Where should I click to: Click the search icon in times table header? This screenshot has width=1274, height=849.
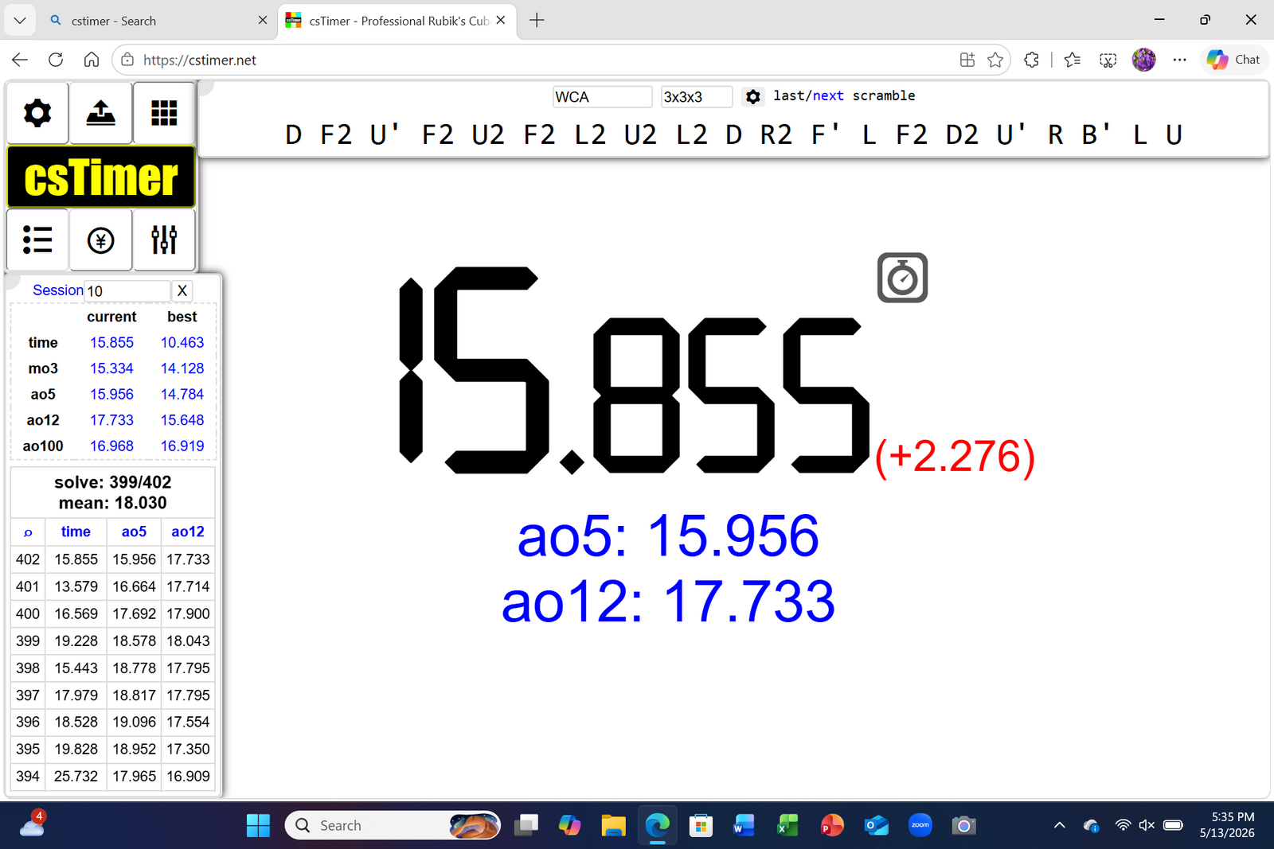(28, 532)
